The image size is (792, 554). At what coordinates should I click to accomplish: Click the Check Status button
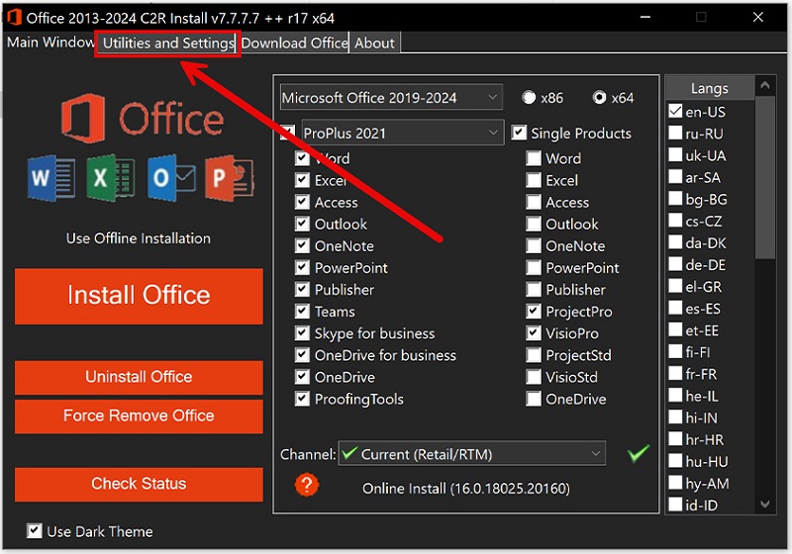coord(139,484)
